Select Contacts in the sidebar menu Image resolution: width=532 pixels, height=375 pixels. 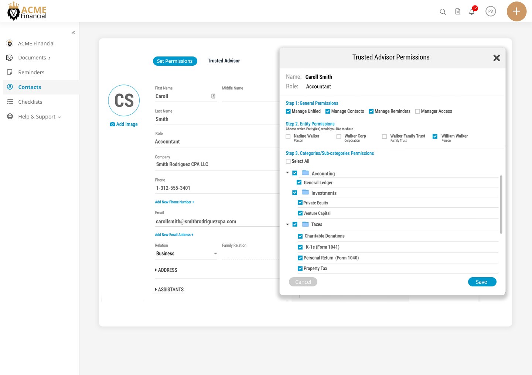coord(30,87)
